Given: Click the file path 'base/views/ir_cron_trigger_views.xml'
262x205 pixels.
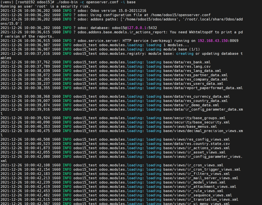Looking at the screenshot, I should pos(202,170).
